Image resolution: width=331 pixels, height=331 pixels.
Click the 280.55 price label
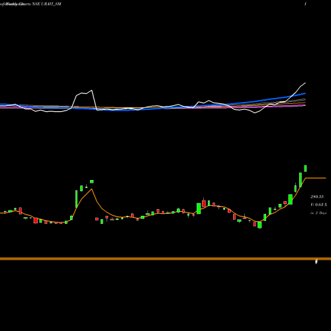[x=317, y=197]
